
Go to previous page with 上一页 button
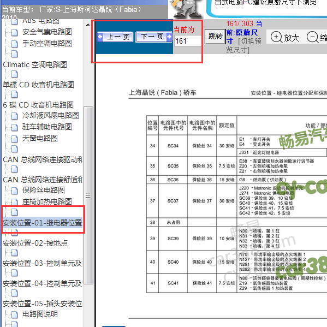115,37
